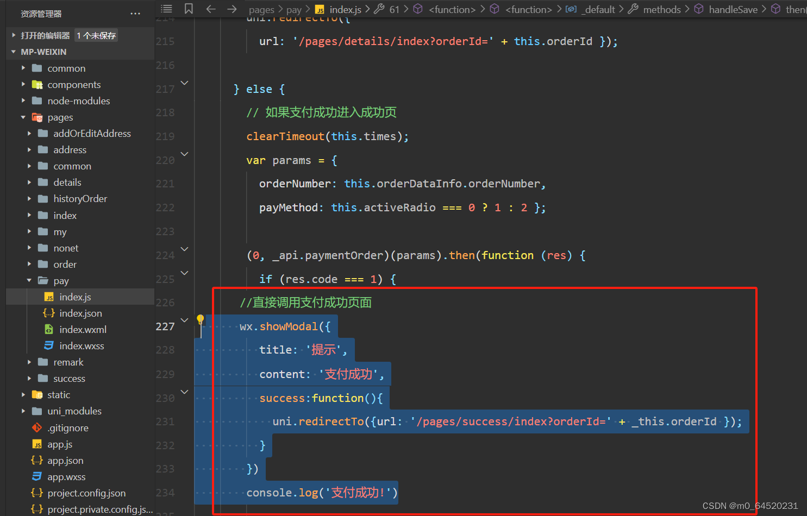Select the address folder
Screen dimensions: 807x516
[70, 150]
